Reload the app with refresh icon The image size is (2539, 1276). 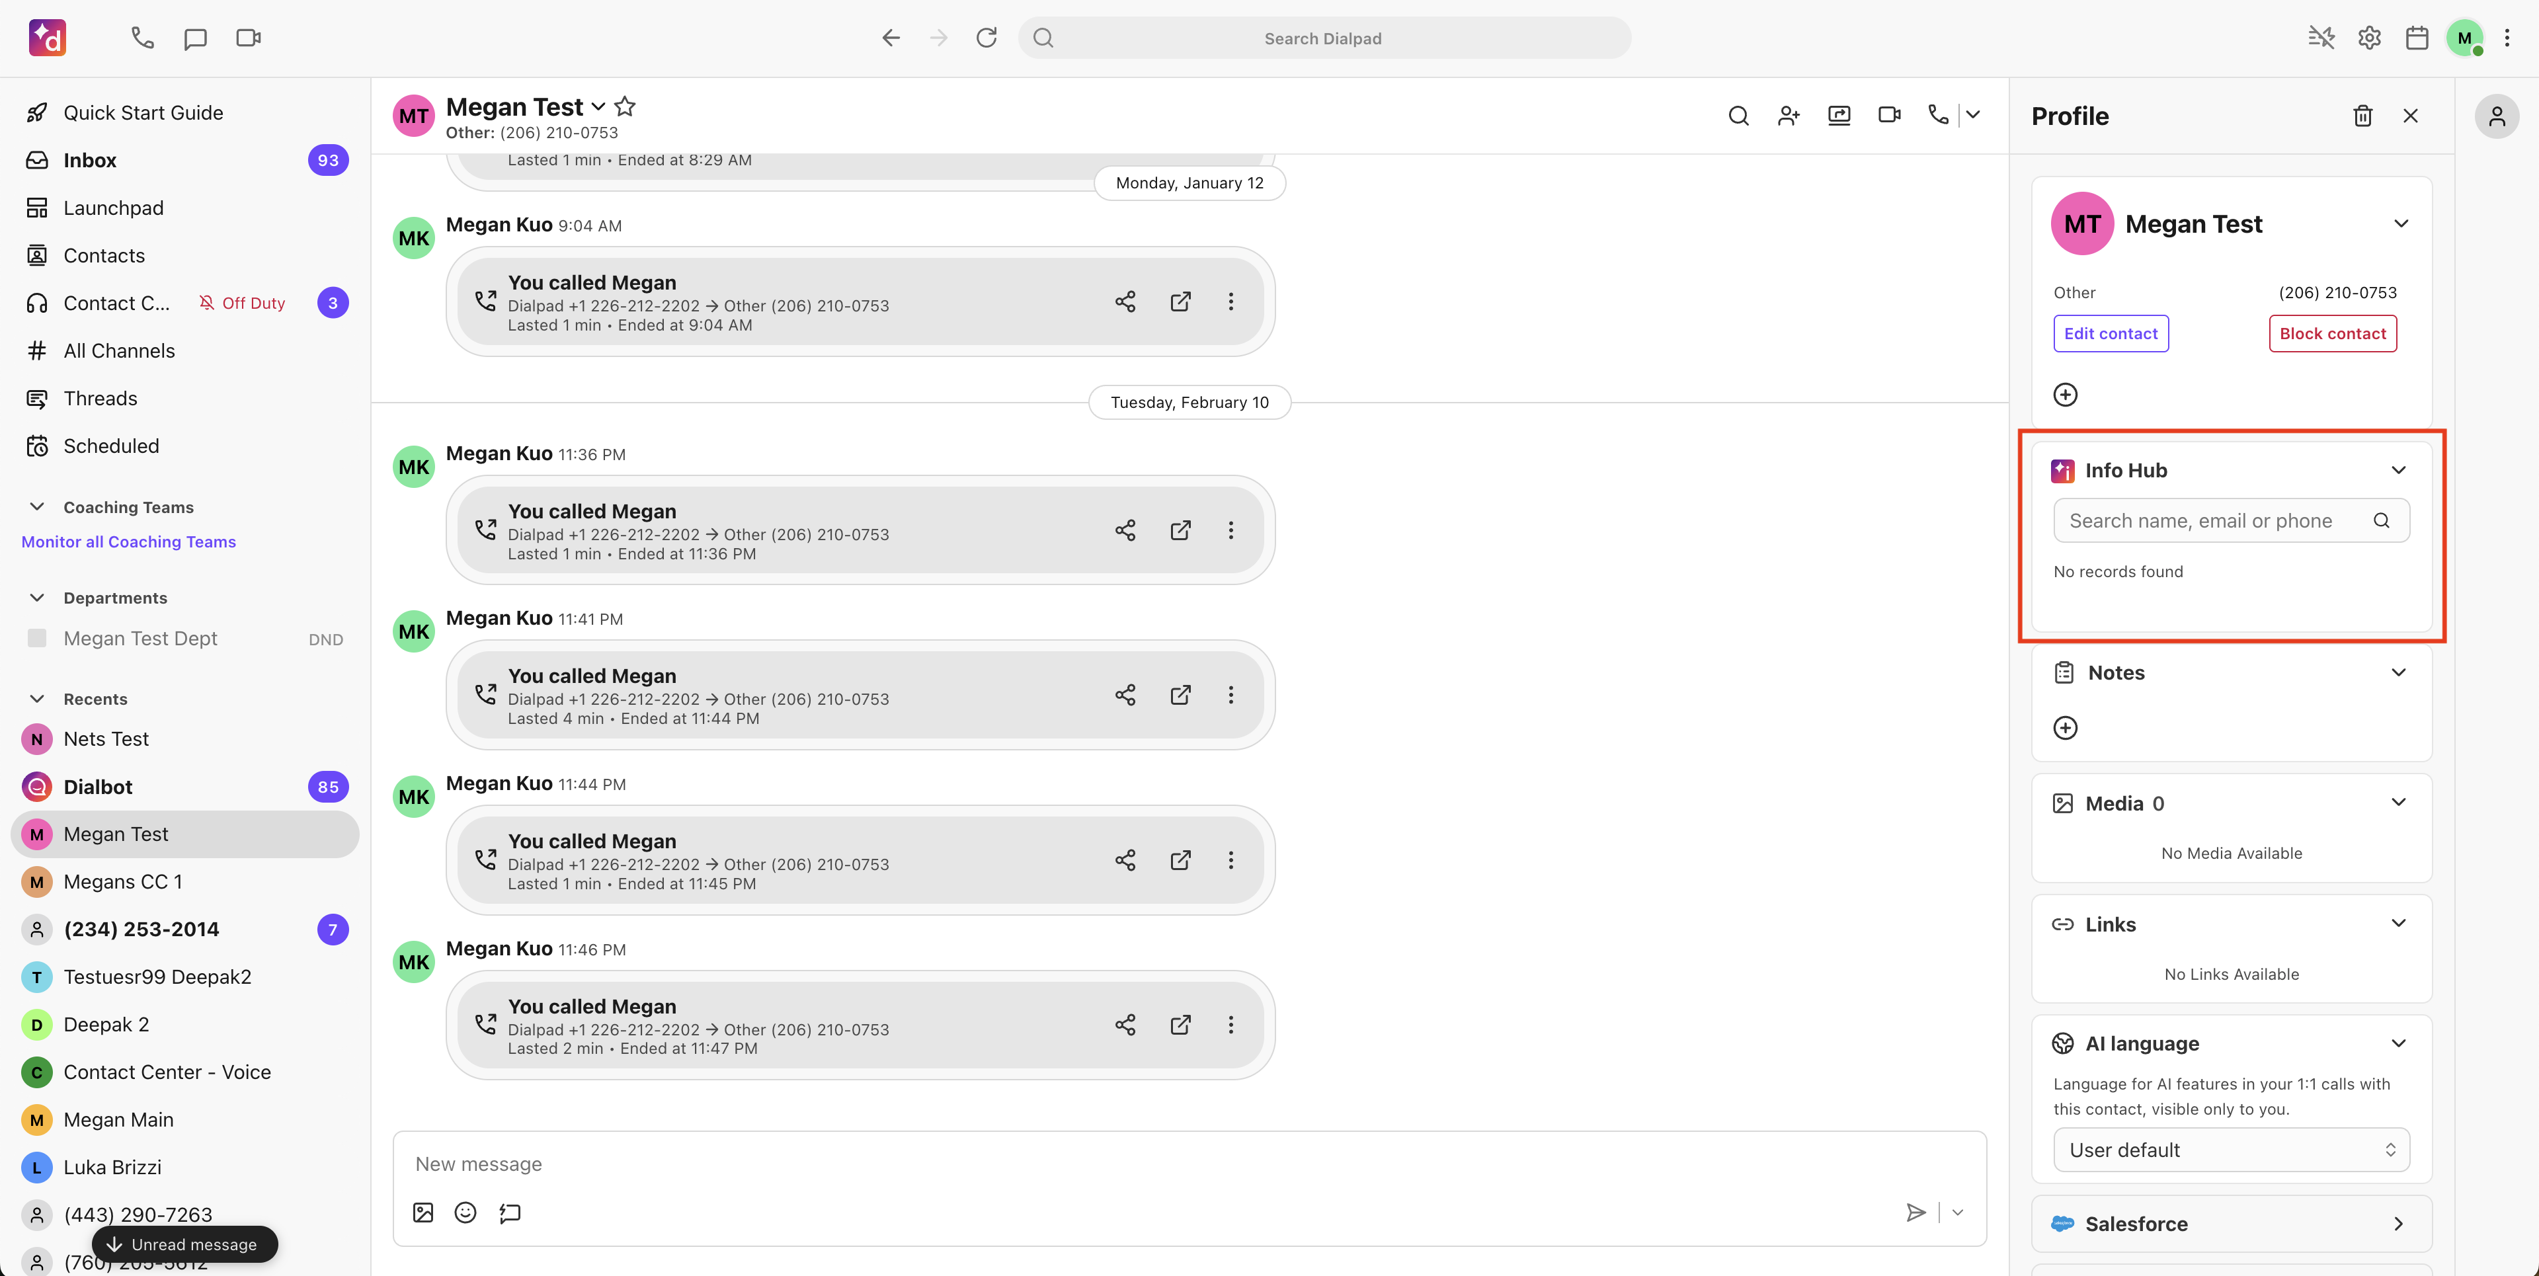click(987, 38)
